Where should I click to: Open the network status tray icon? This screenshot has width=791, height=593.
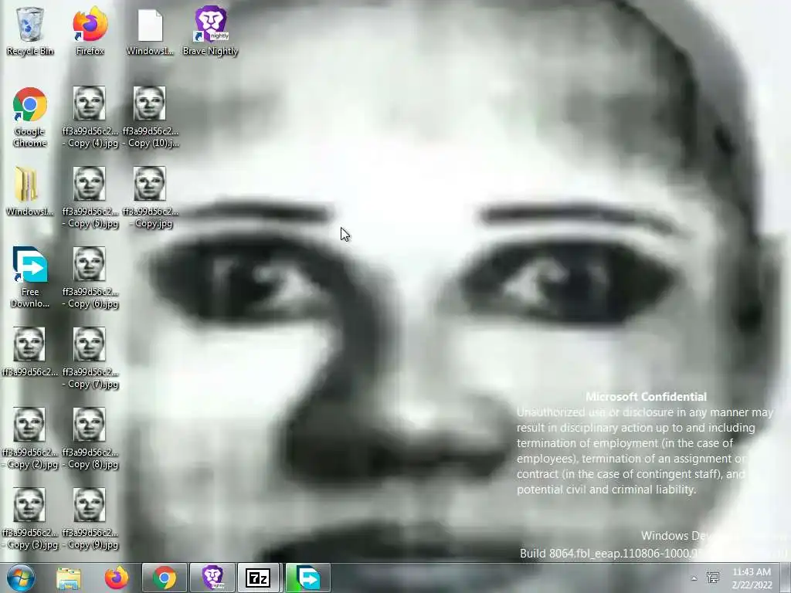point(713,578)
